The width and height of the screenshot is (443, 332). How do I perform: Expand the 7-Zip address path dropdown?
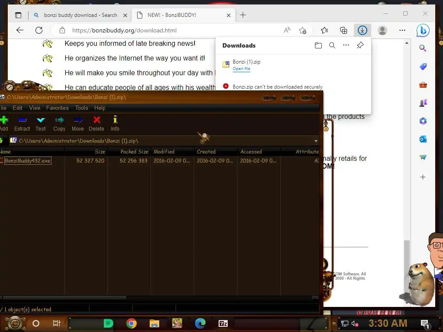point(316,141)
